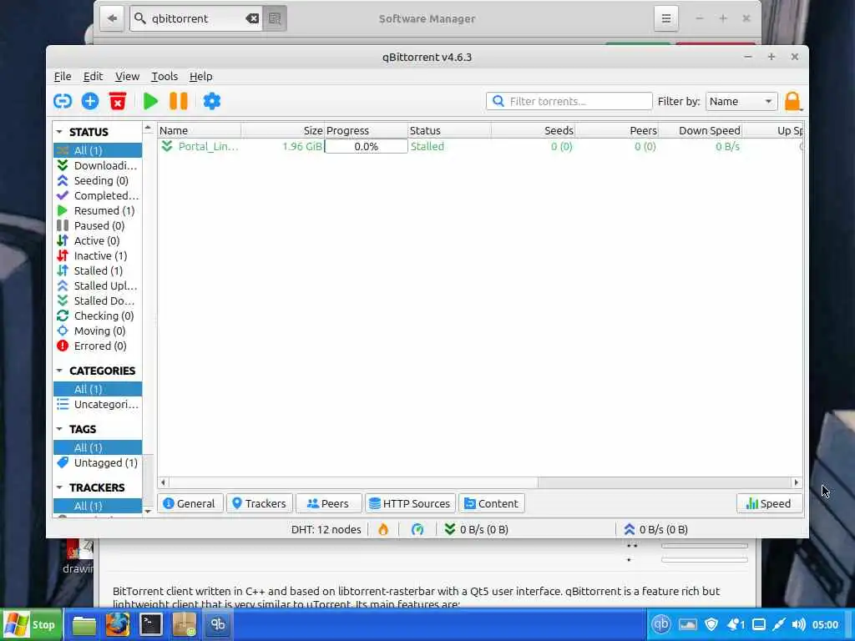This screenshot has height=641, width=855.
Task: Select the Completed status filter
Action: [x=98, y=195]
